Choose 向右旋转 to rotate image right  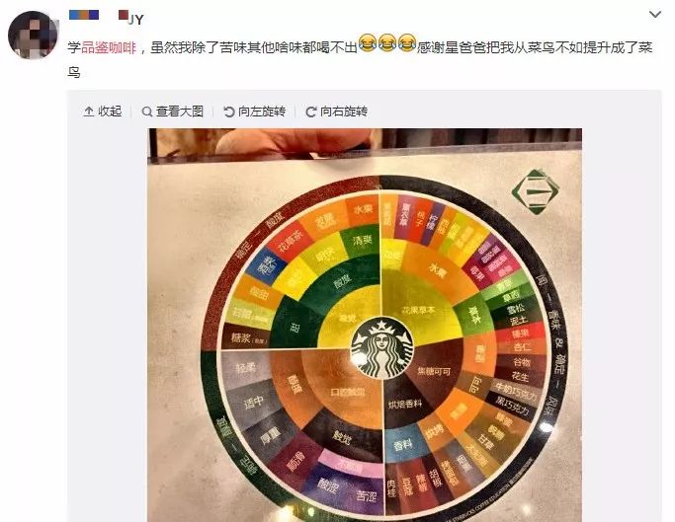[337, 112]
